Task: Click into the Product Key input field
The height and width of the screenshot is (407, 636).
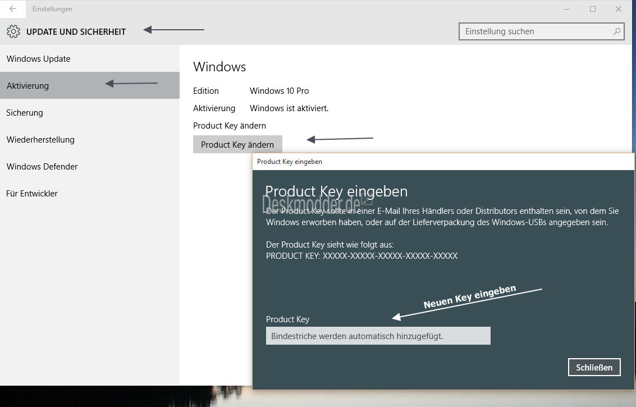Action: (378, 336)
